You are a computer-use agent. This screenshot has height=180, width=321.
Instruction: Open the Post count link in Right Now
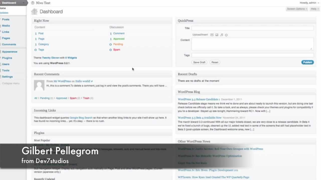(41, 33)
